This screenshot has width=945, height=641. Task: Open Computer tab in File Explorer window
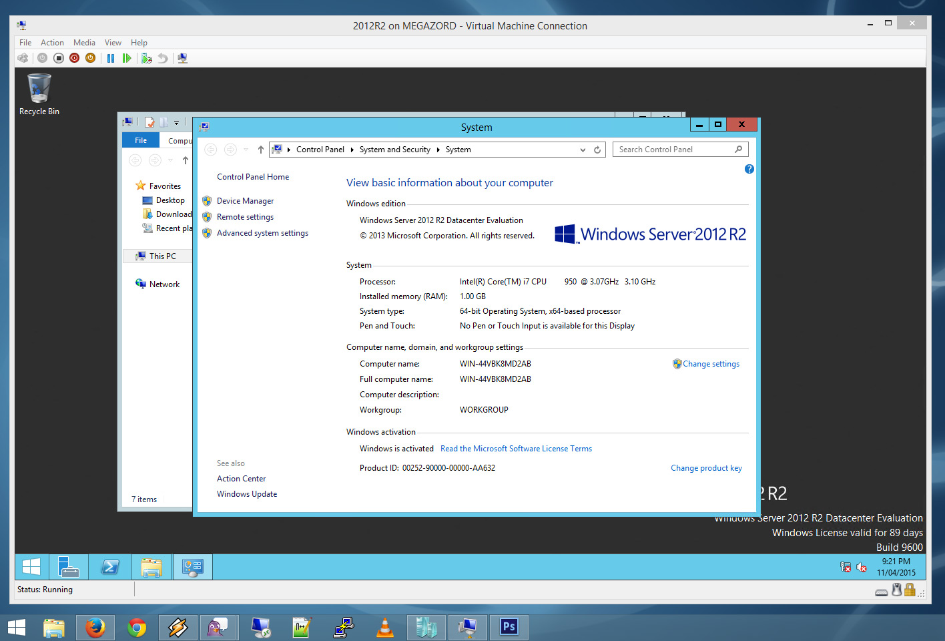(178, 140)
